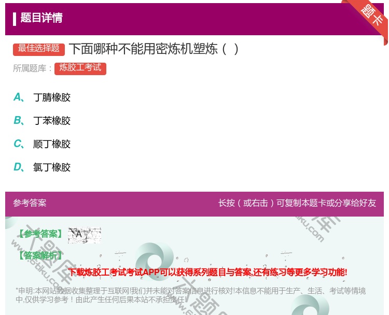389x315 pixels.
Task: Click the copy/share hint 长按（或右击）可复制本题卡
Action: (x=297, y=203)
